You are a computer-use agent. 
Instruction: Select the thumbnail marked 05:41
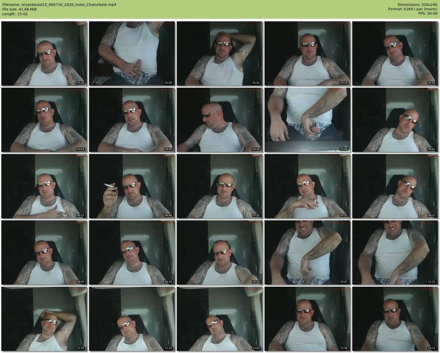coord(395,120)
